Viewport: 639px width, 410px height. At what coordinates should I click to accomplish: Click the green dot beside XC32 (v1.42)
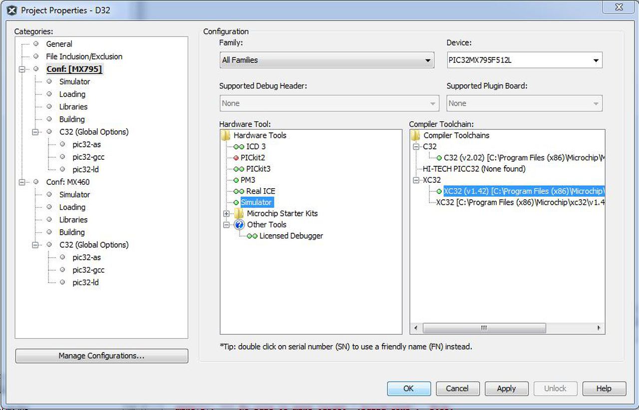click(439, 191)
